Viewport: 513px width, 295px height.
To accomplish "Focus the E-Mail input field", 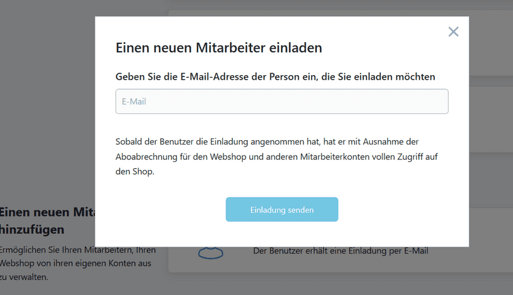I will pyautogui.click(x=282, y=101).
